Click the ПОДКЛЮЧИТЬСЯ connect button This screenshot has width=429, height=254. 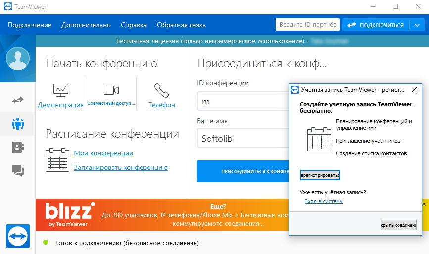(x=376, y=25)
